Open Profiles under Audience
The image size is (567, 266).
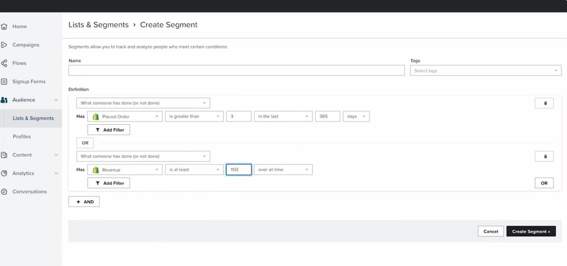coord(22,137)
